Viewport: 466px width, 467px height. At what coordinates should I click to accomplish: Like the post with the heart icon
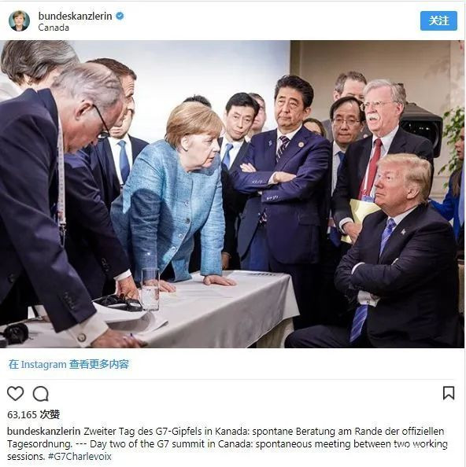(x=15, y=393)
